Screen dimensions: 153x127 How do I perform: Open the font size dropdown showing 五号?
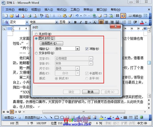pyautogui.click(x=69, y=22)
